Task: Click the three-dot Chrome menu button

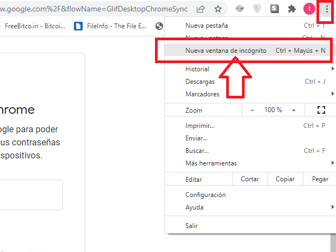Action: (x=327, y=9)
